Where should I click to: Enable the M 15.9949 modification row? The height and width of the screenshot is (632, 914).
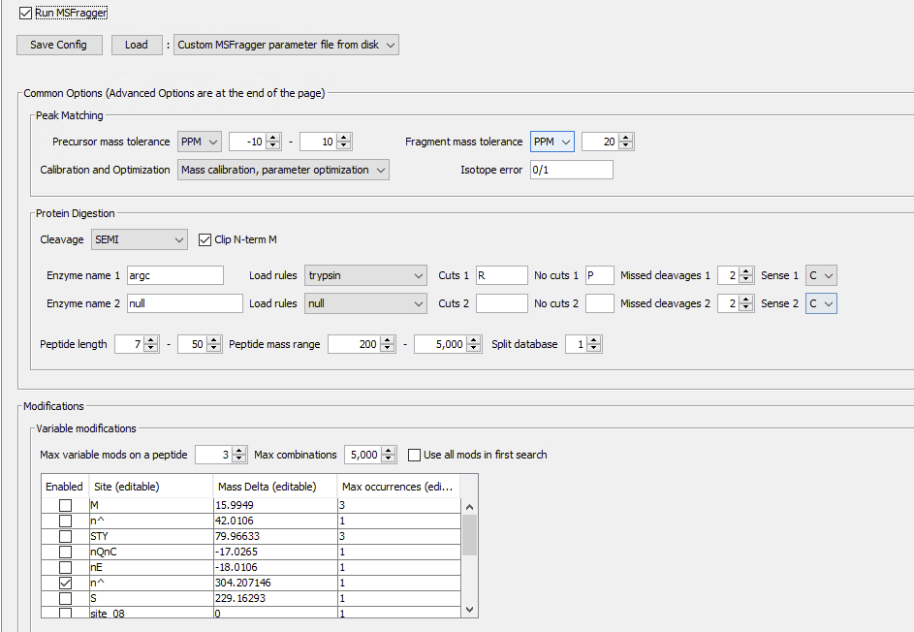(x=64, y=504)
